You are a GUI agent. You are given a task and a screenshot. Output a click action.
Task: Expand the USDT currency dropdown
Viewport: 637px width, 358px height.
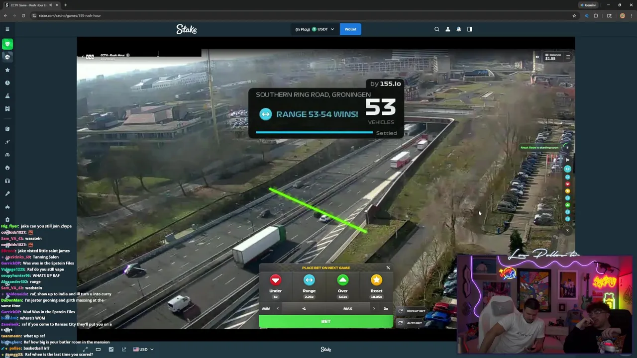point(315,29)
